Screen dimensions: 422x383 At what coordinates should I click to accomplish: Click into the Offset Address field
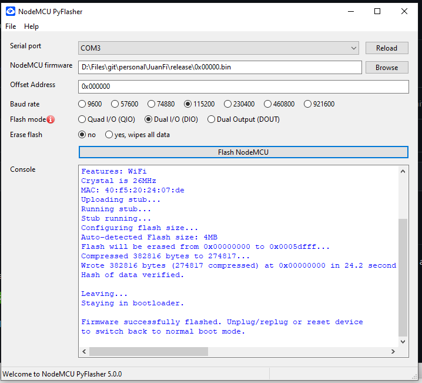(x=243, y=86)
